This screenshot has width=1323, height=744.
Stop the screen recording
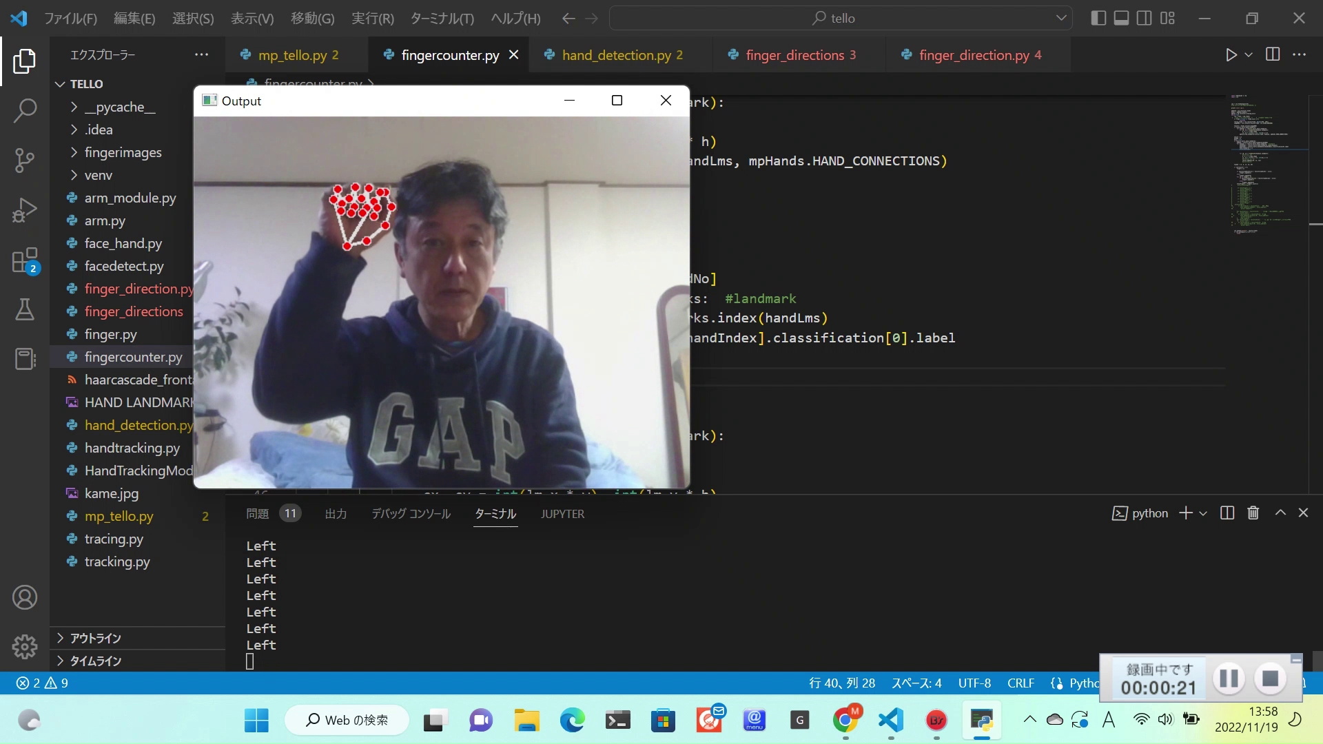1271,679
